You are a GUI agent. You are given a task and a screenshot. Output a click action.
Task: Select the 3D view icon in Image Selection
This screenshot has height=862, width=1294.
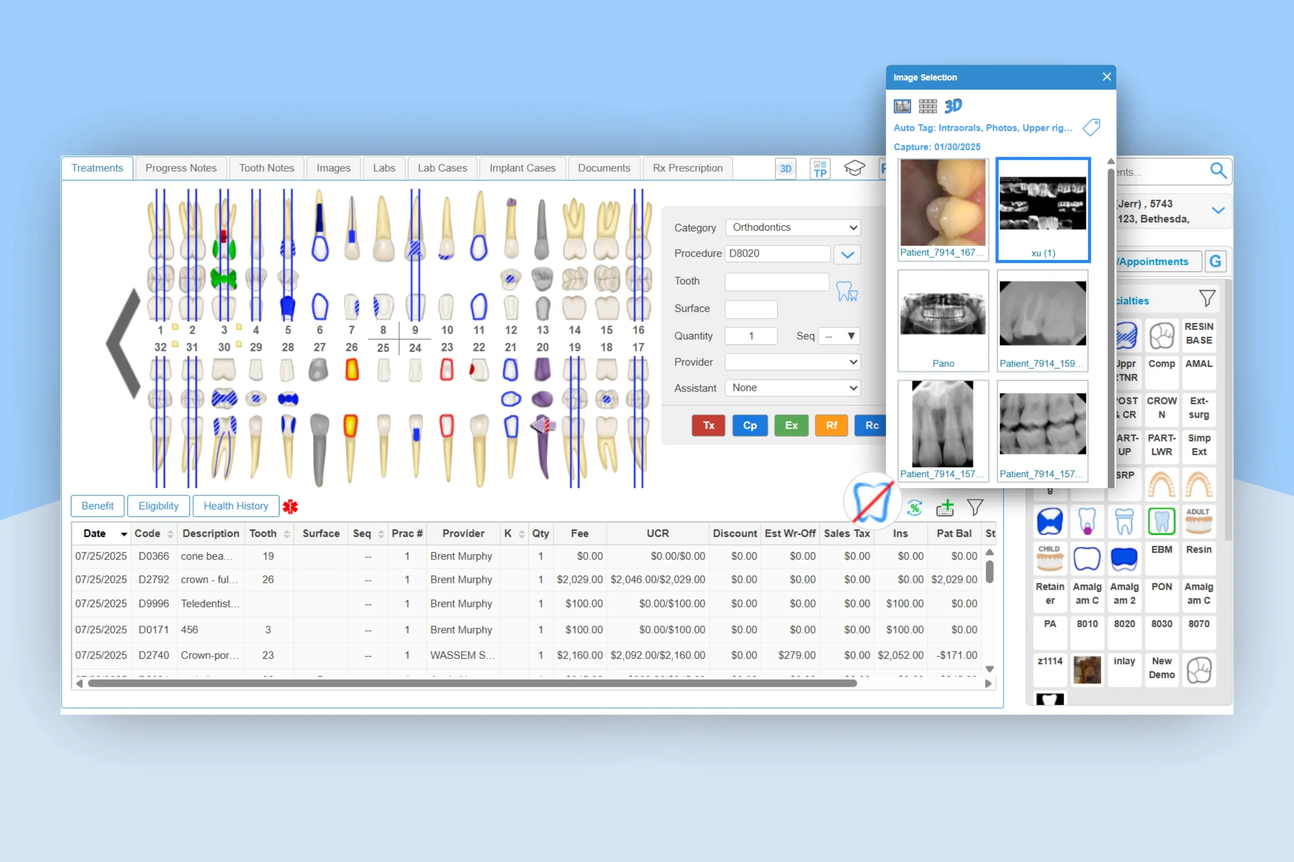[x=953, y=105]
